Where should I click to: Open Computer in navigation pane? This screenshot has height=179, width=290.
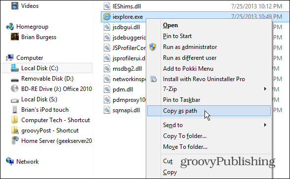(x=30, y=58)
